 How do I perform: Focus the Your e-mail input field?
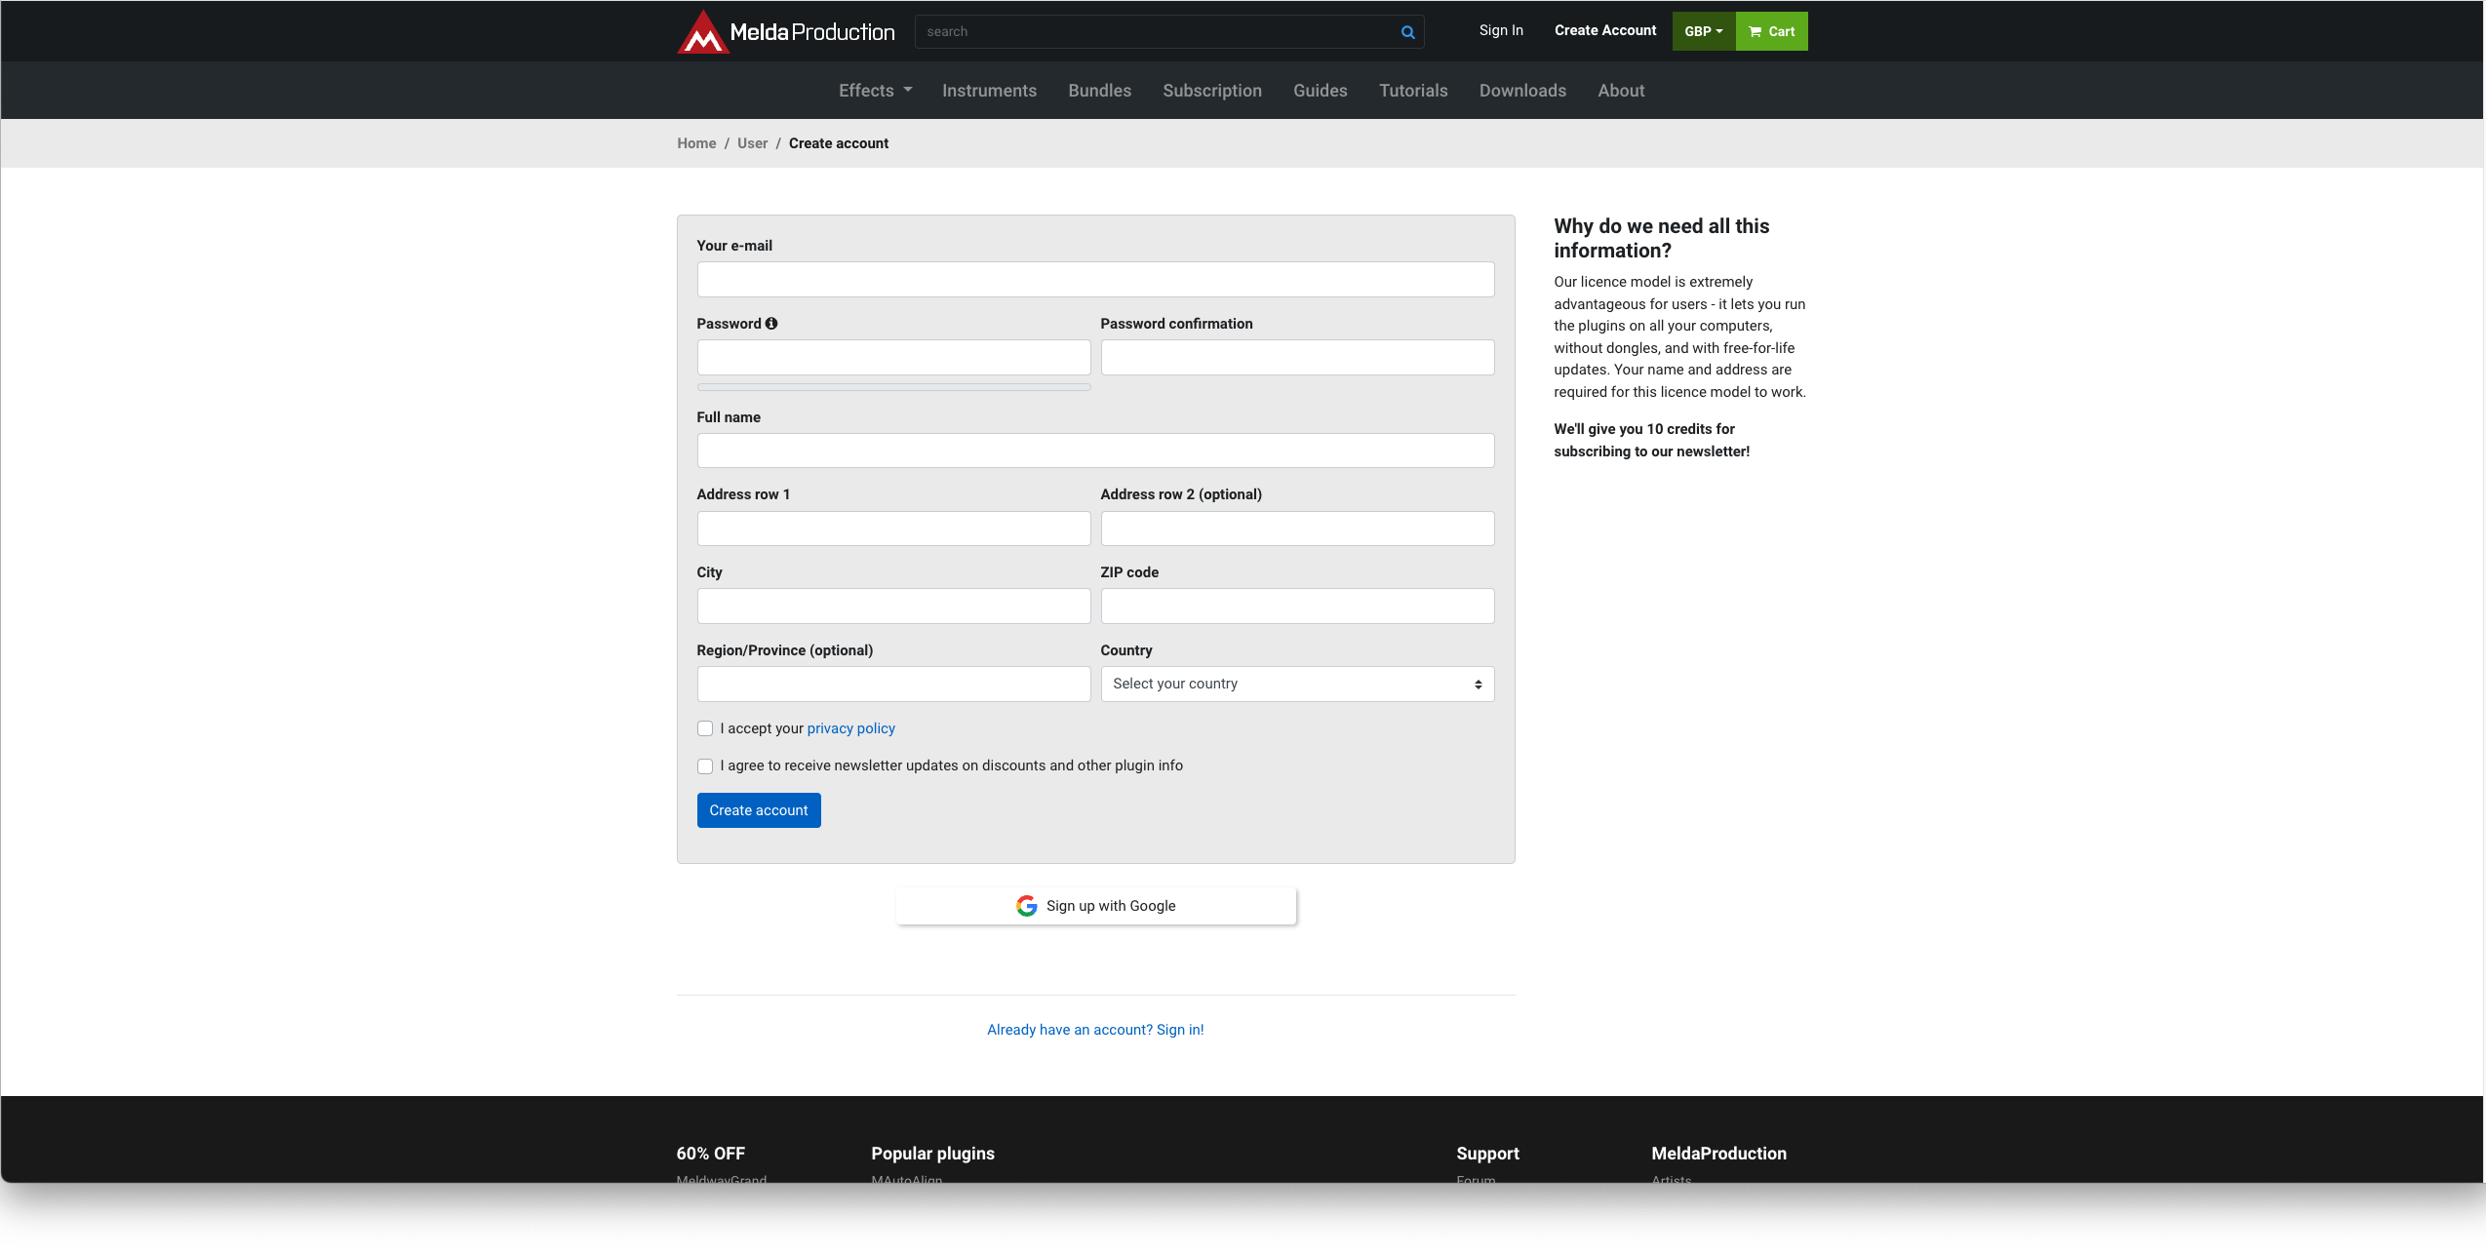click(x=1095, y=280)
